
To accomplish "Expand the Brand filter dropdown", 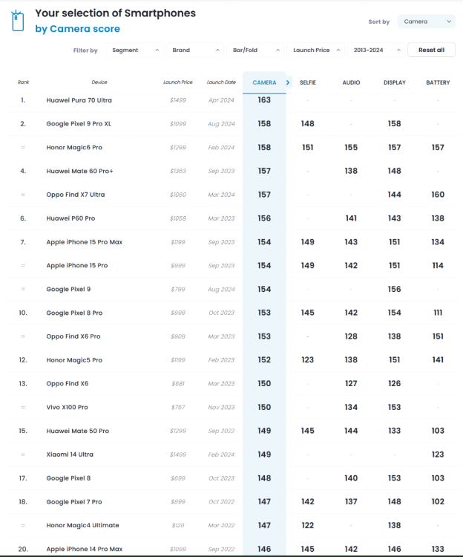I will click(x=194, y=51).
